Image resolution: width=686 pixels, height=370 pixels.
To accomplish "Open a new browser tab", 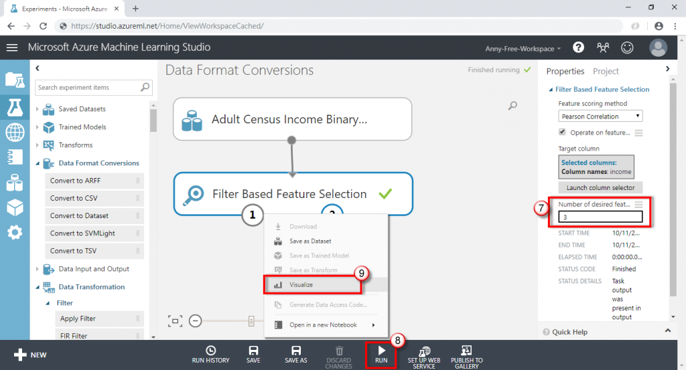I will coord(135,8).
